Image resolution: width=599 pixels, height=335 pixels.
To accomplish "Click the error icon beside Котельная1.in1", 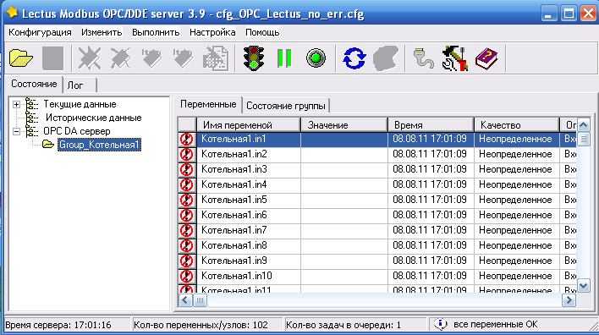I will tap(186, 140).
